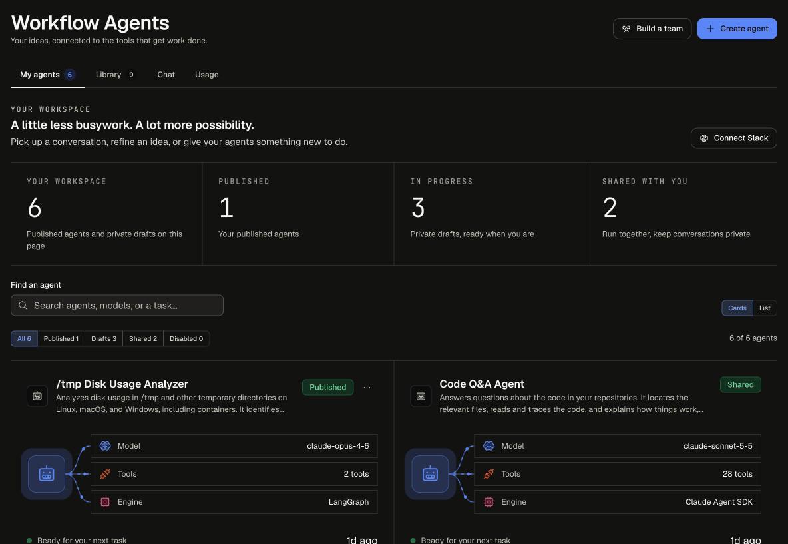The height and width of the screenshot is (544, 788).
Task: Open the Usage tab
Action: [206, 75]
